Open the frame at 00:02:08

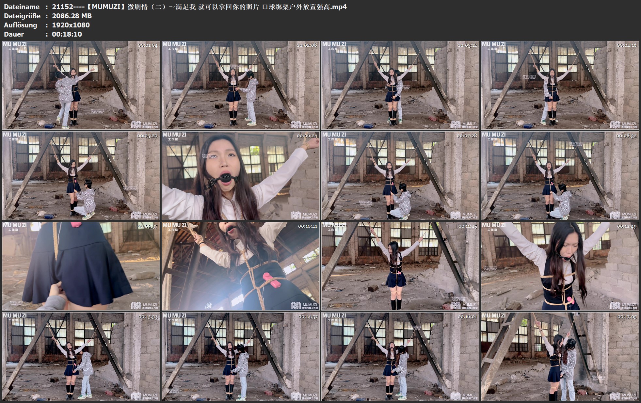pyautogui.click(x=241, y=85)
